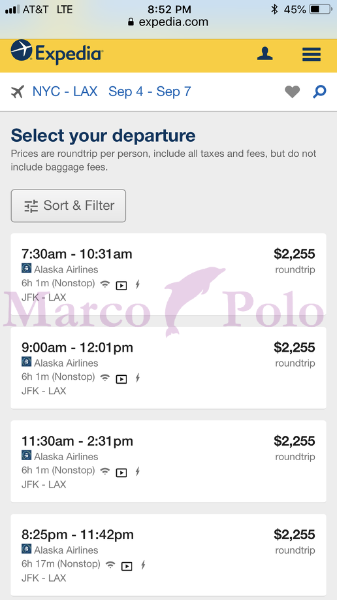Open the hamburger menu
Image resolution: width=337 pixels, height=600 pixels.
[312, 54]
